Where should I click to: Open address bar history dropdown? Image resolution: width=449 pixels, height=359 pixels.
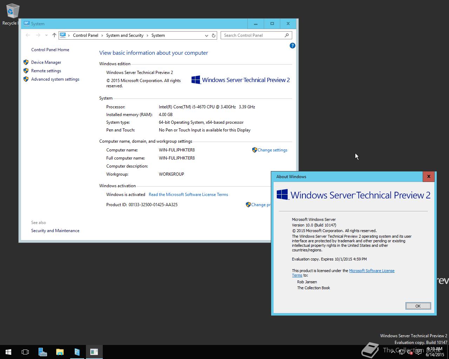pyautogui.click(x=206, y=35)
